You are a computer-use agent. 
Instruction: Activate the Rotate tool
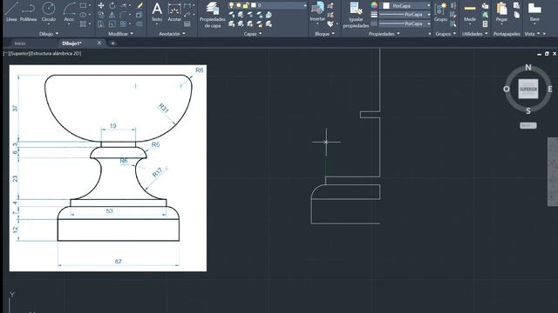pos(112,6)
